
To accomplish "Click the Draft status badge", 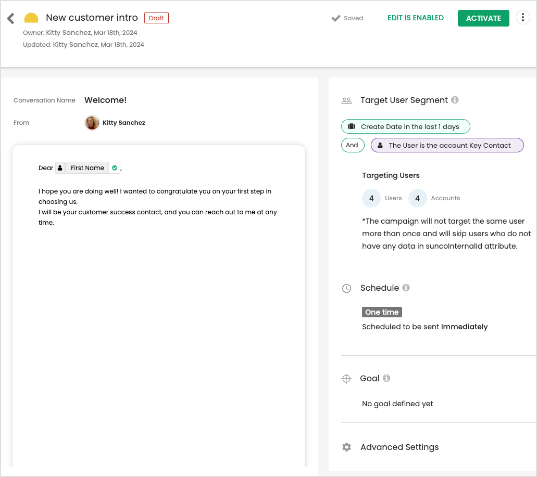I will pyautogui.click(x=156, y=18).
